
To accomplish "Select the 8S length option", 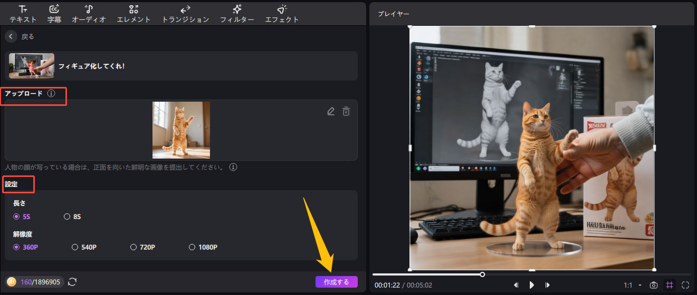I will [x=67, y=217].
